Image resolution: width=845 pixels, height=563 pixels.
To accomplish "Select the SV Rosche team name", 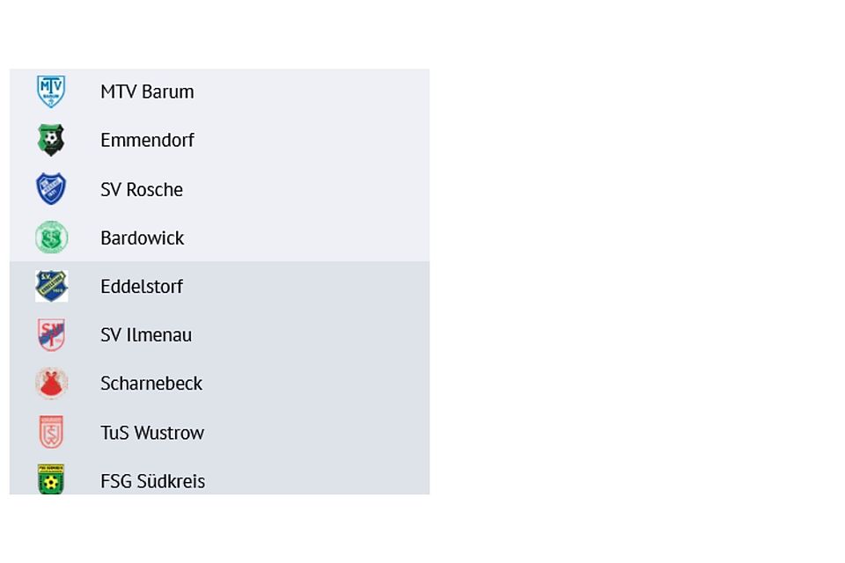I will point(142,189).
